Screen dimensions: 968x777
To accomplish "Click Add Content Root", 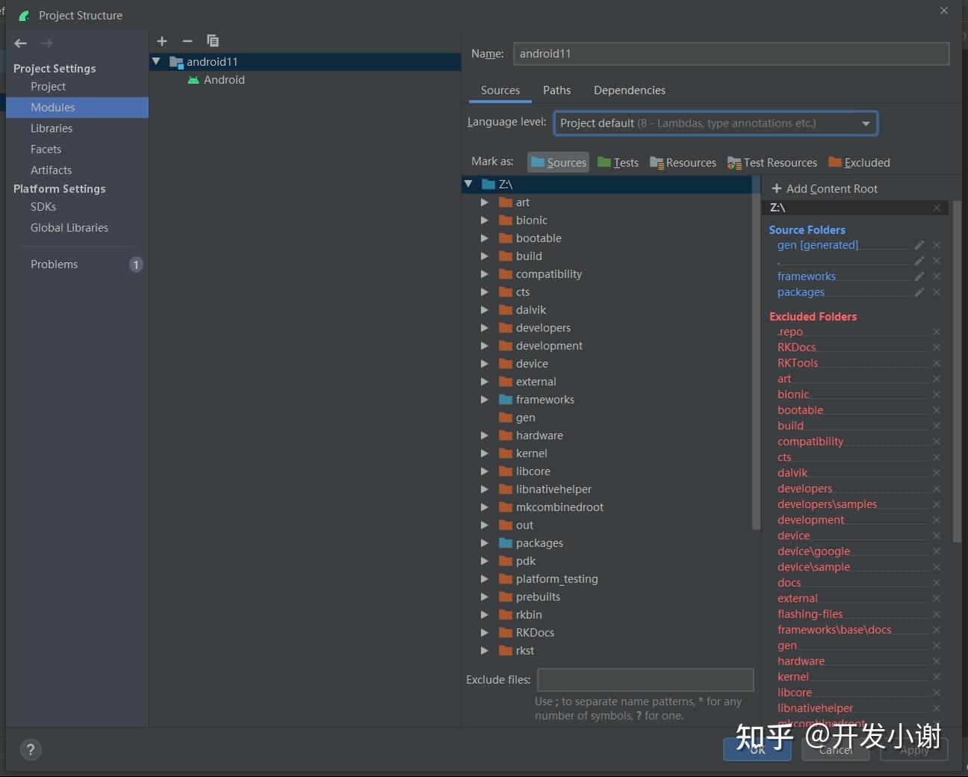I will (825, 188).
